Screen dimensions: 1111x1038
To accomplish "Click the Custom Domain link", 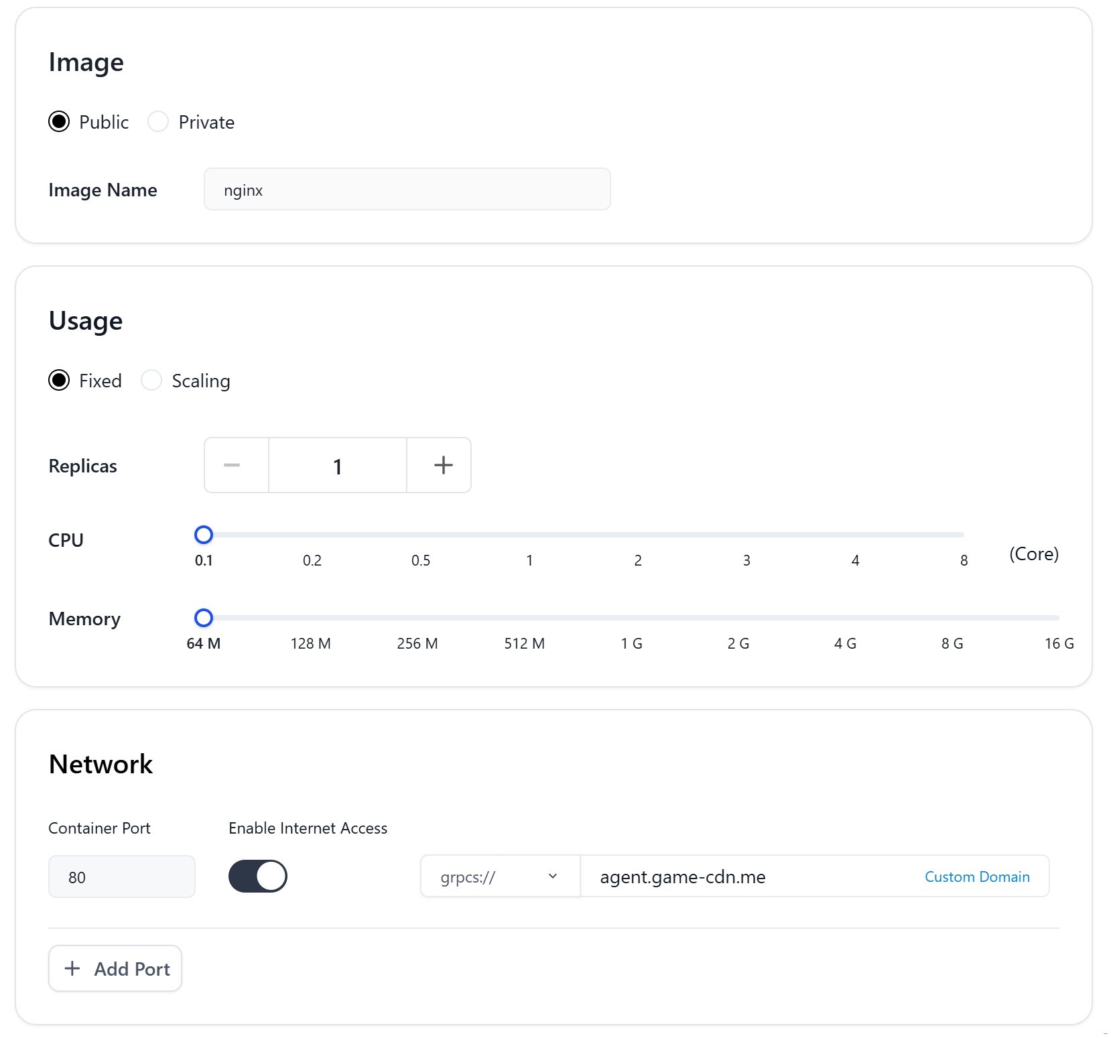I will click(x=976, y=877).
